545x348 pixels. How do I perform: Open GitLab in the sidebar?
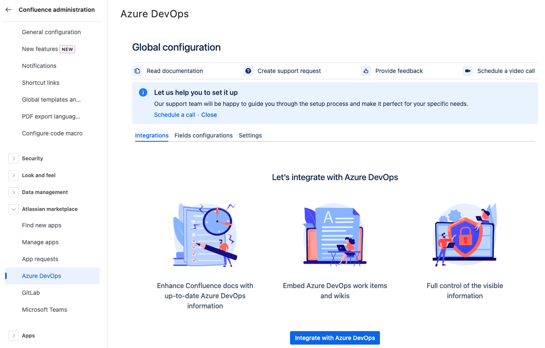(31, 293)
